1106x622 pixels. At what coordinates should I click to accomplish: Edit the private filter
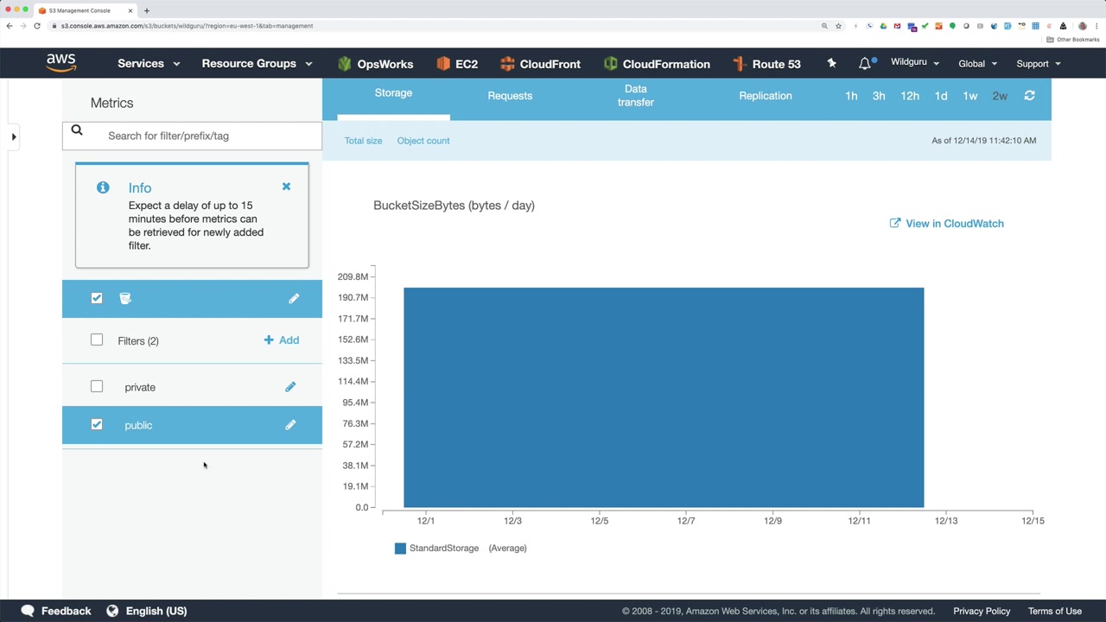point(290,387)
